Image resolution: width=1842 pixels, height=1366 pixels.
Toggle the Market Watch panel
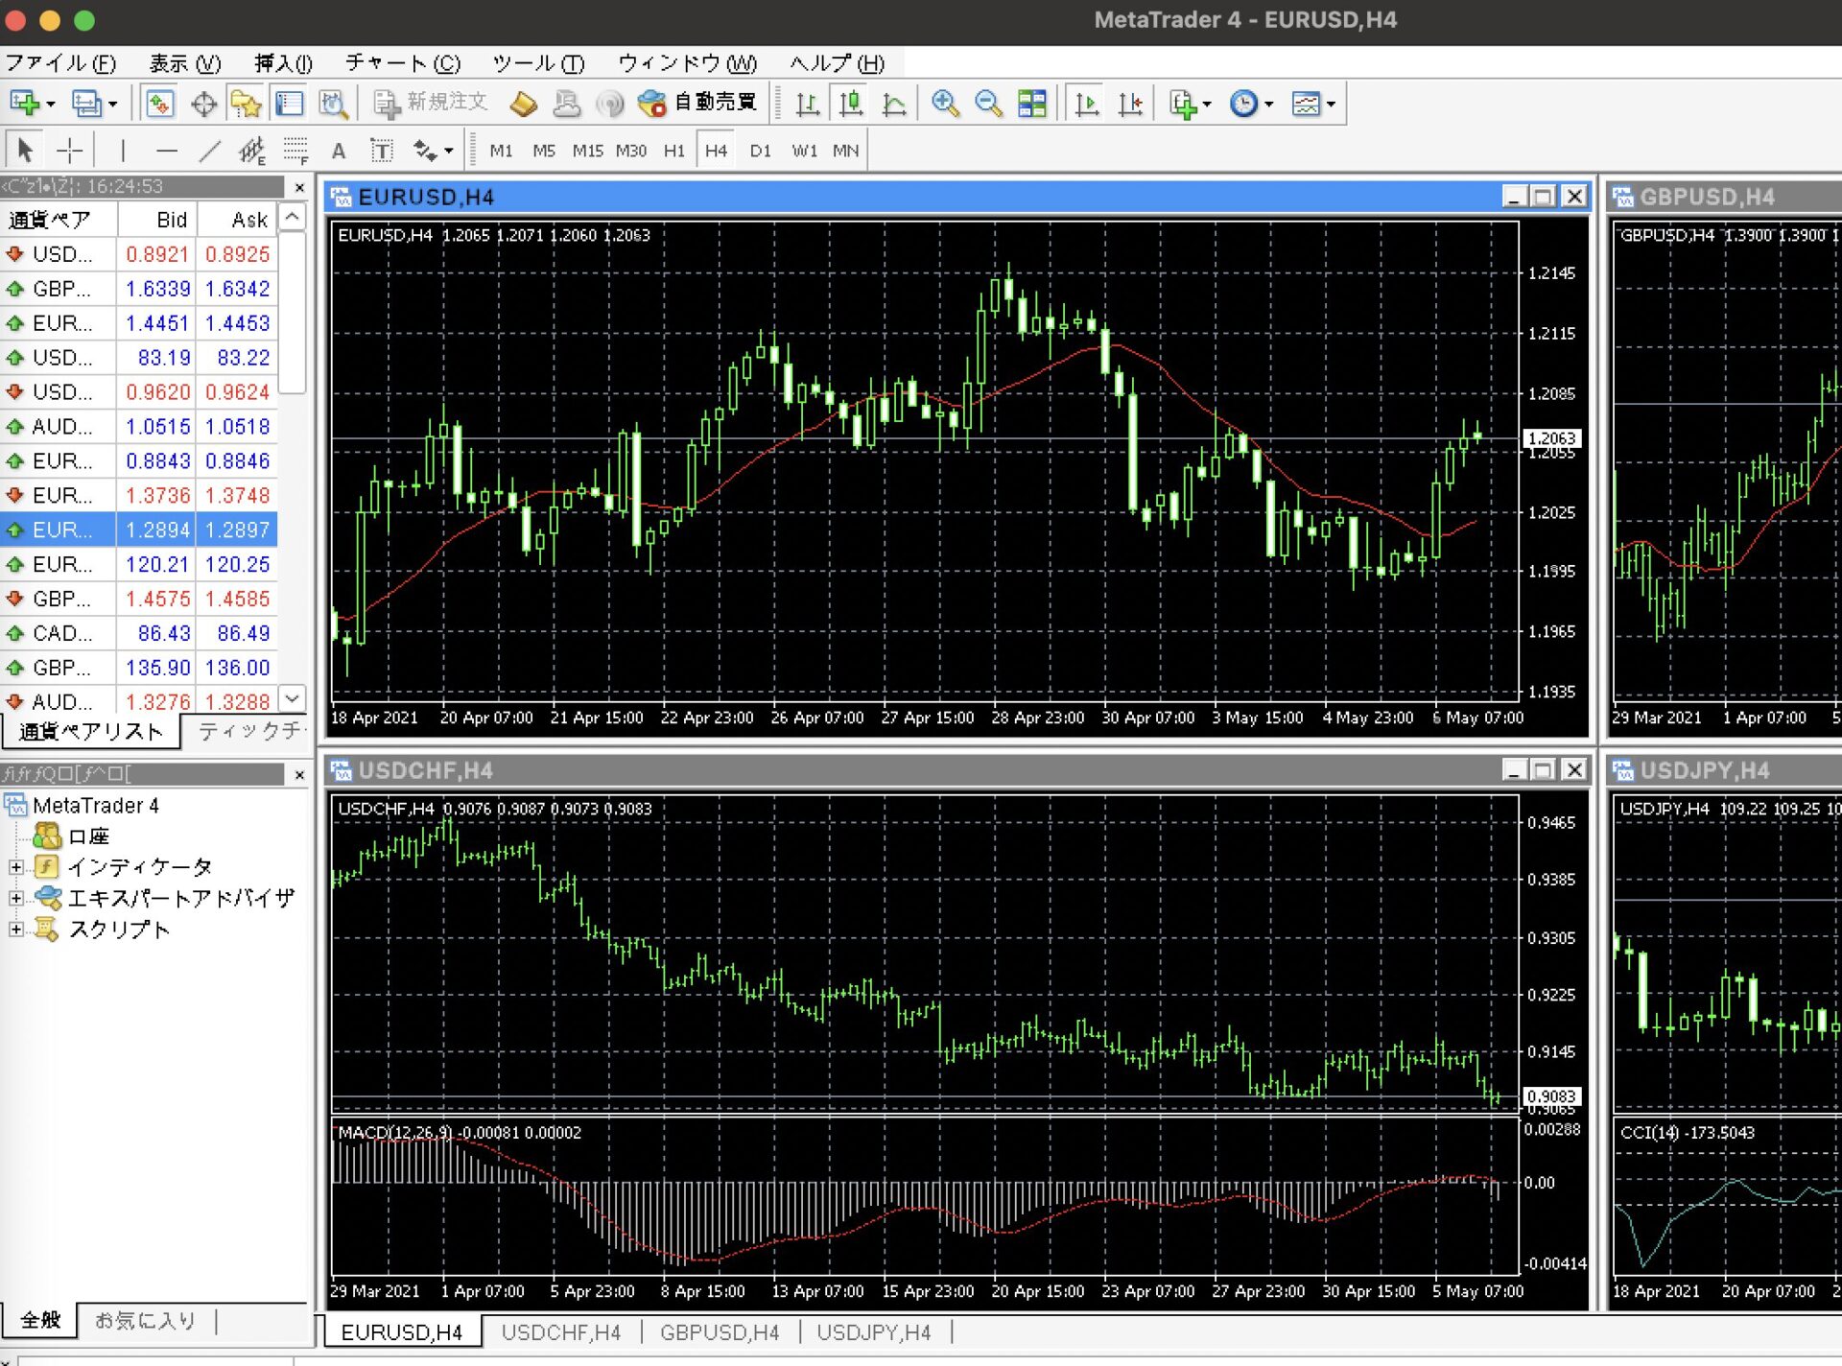click(x=160, y=104)
